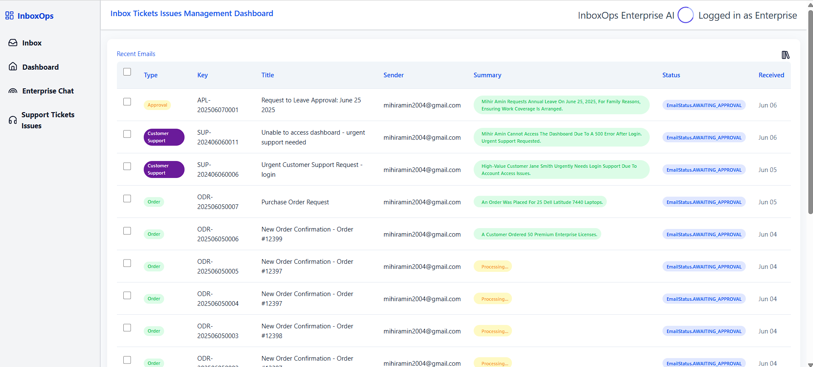The height and width of the screenshot is (367, 813).
Task: Open the 'Purchase Order Request' title
Action: click(x=295, y=202)
